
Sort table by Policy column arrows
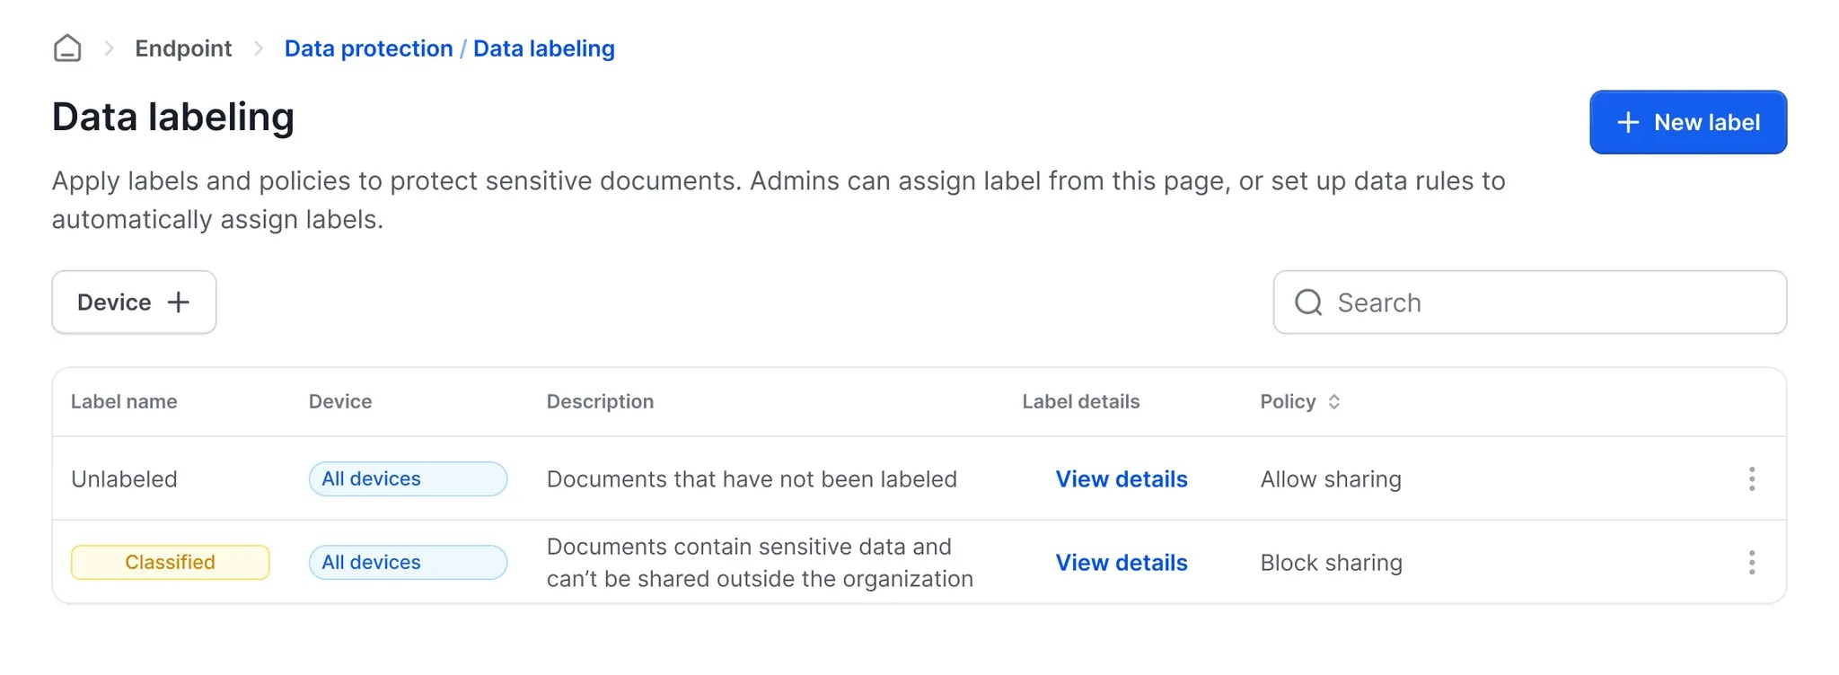(1334, 402)
